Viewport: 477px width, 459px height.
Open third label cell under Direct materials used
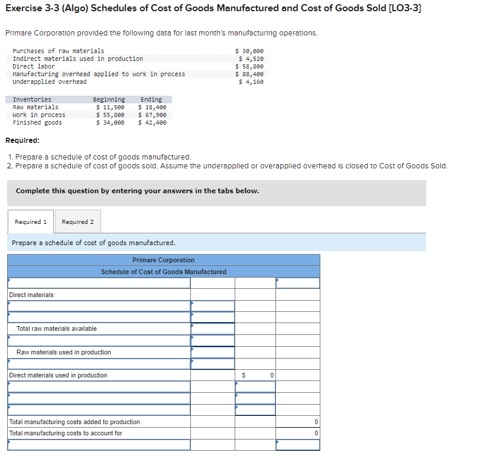pos(98,410)
